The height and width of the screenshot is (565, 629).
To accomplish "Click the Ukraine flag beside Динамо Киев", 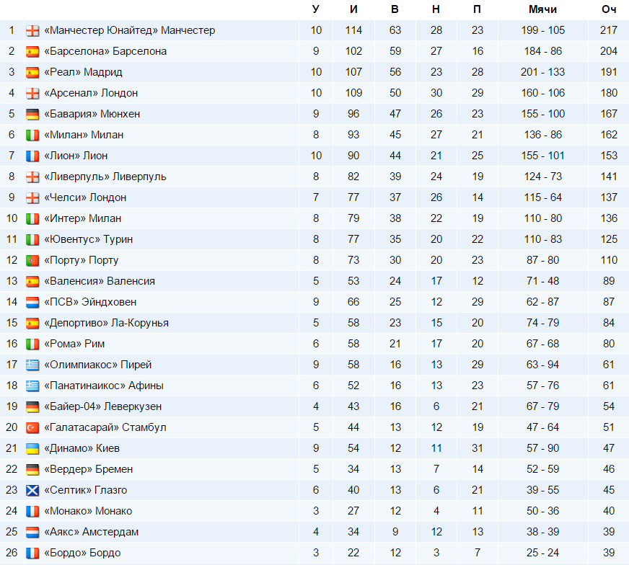I will point(32,449).
